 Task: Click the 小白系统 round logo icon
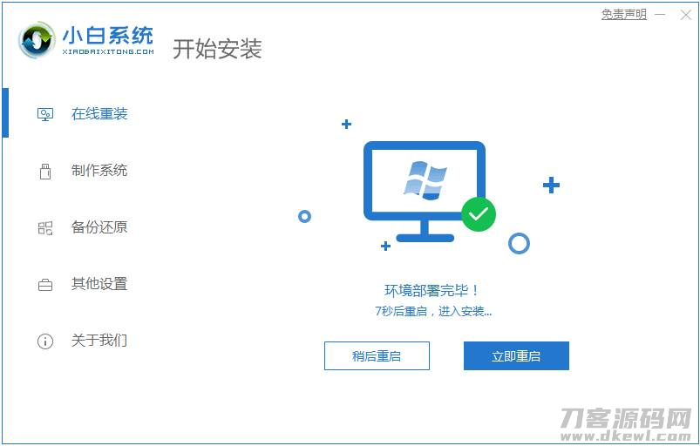[37, 40]
